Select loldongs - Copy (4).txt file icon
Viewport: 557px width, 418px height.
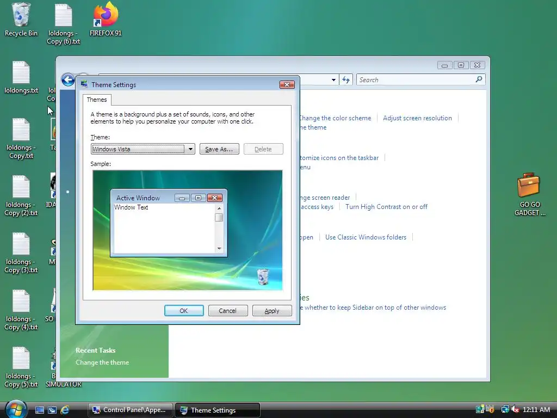click(21, 310)
